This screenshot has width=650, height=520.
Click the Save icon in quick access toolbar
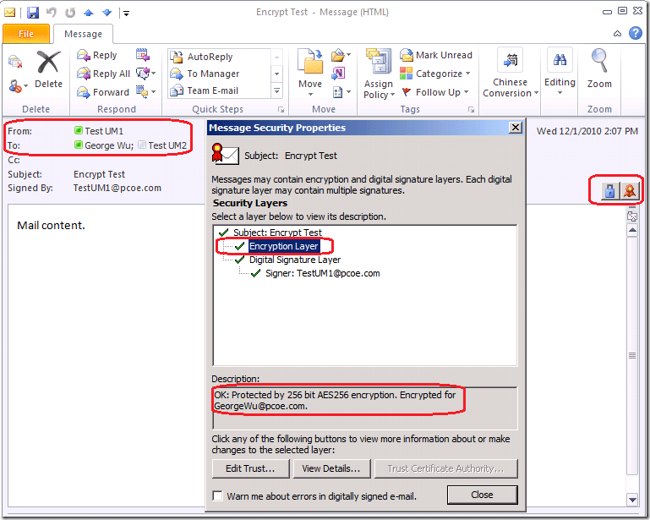coord(33,13)
